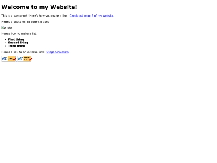Follow the Otago University link

[x=57, y=52]
